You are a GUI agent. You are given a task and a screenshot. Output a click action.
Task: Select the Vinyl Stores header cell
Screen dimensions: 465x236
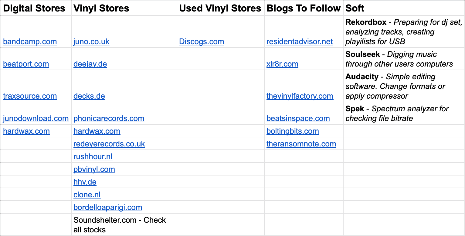[x=124, y=8]
